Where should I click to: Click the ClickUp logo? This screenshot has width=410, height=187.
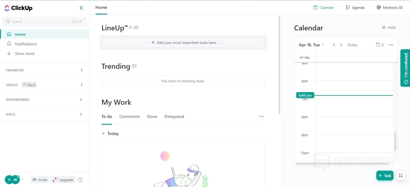tap(19, 8)
